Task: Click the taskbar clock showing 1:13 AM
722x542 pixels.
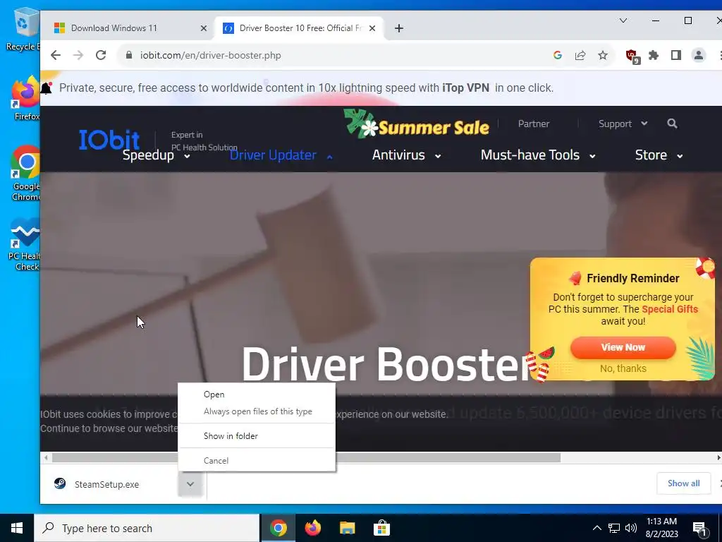Action: 661,528
